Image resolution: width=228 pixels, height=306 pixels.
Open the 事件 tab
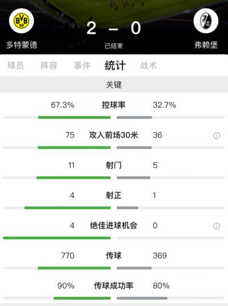[82, 65]
